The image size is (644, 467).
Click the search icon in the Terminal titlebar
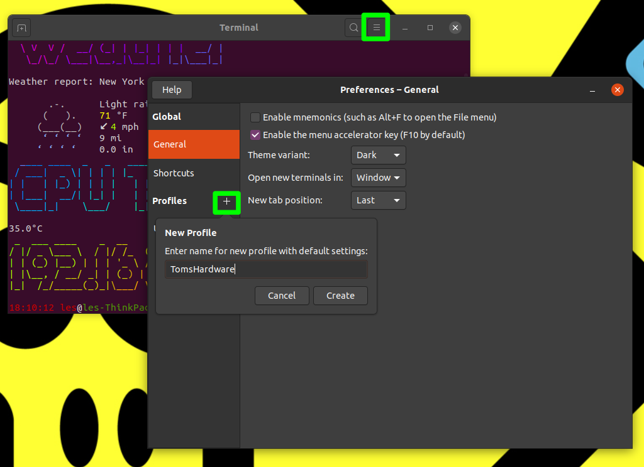click(353, 27)
